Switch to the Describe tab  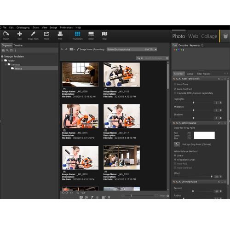click(183, 46)
